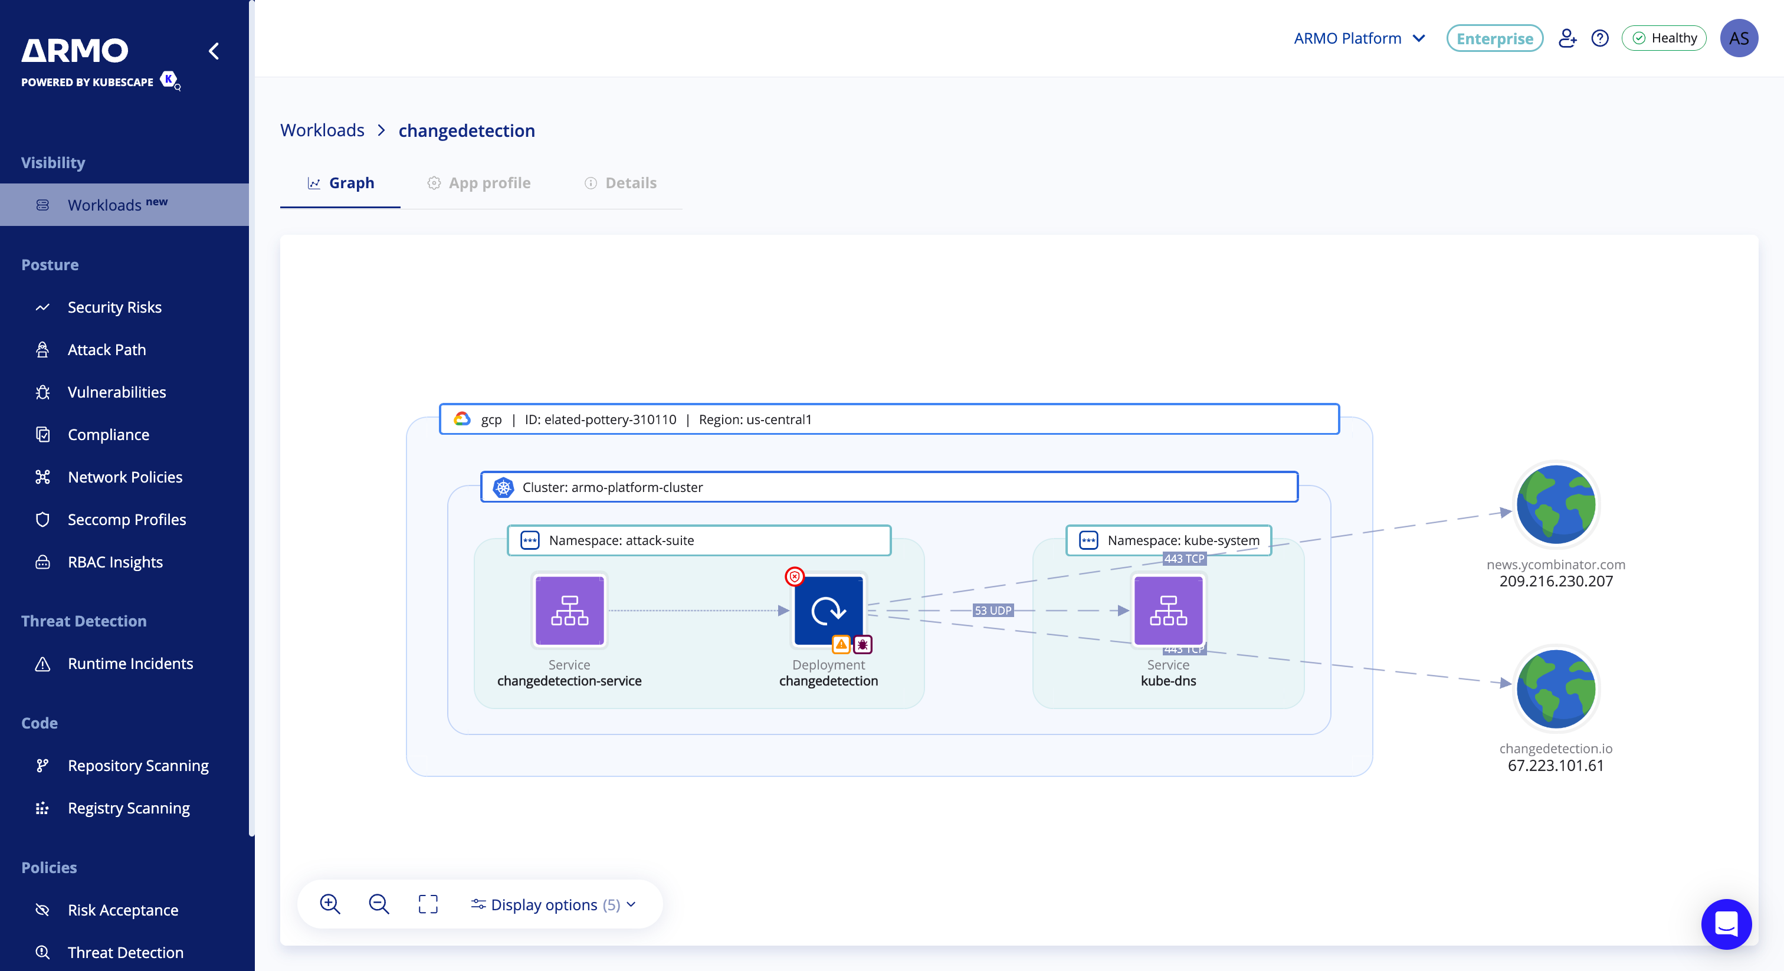This screenshot has height=971, width=1784.
Task: Click the RBAC Insights lock icon
Action: [42, 562]
